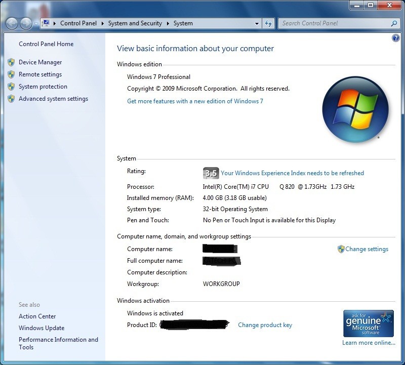Select Control Panel in the breadcrumb
Image resolution: width=405 pixels, height=365 pixels.
tap(78, 23)
